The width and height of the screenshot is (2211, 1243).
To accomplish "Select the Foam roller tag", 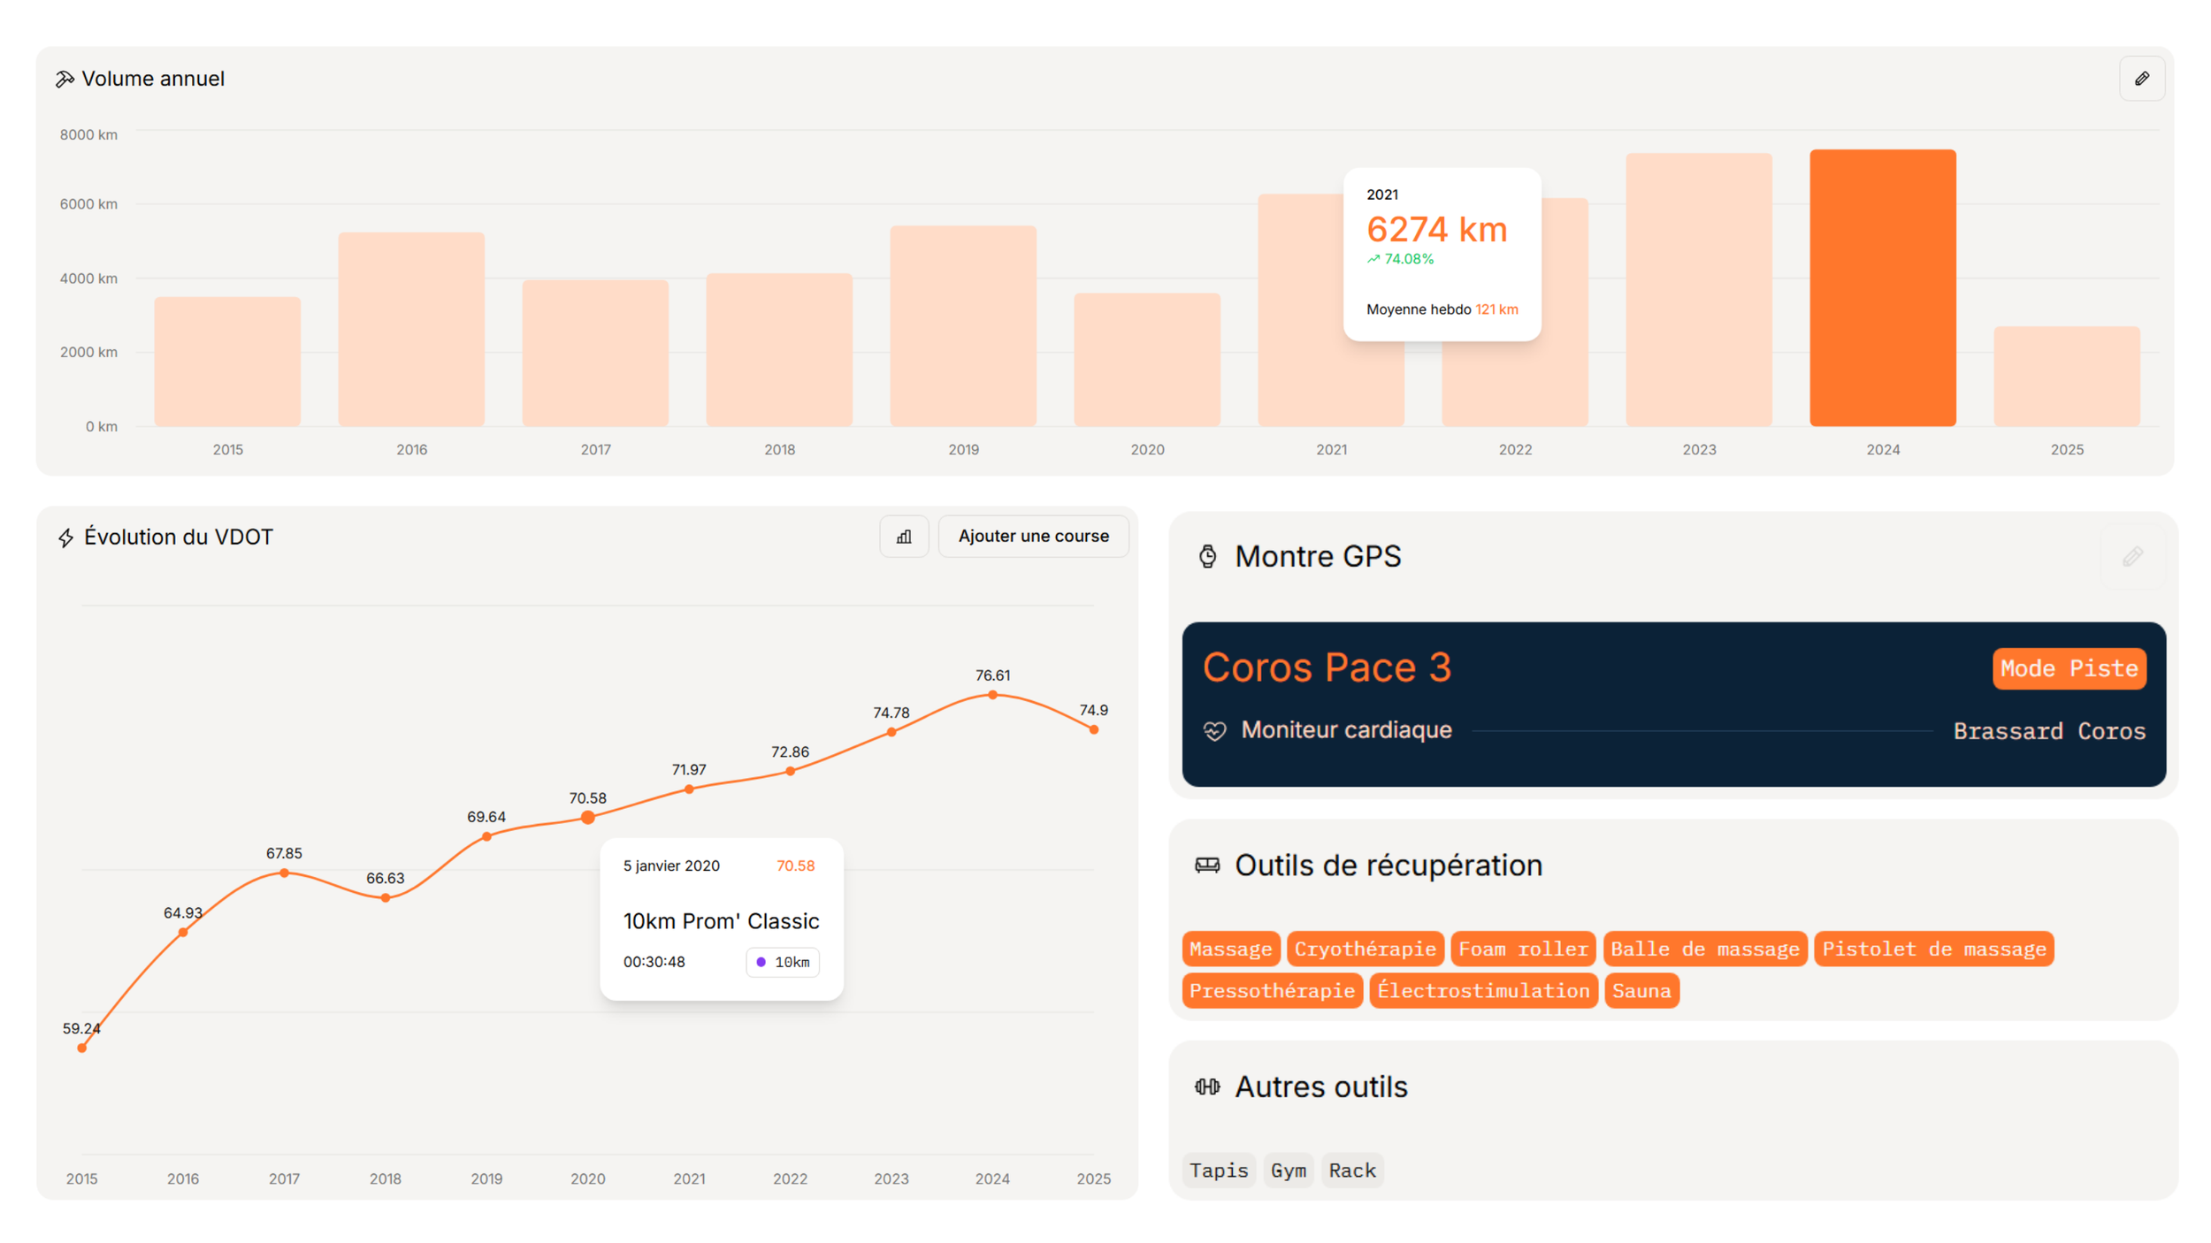I will coord(1522,949).
